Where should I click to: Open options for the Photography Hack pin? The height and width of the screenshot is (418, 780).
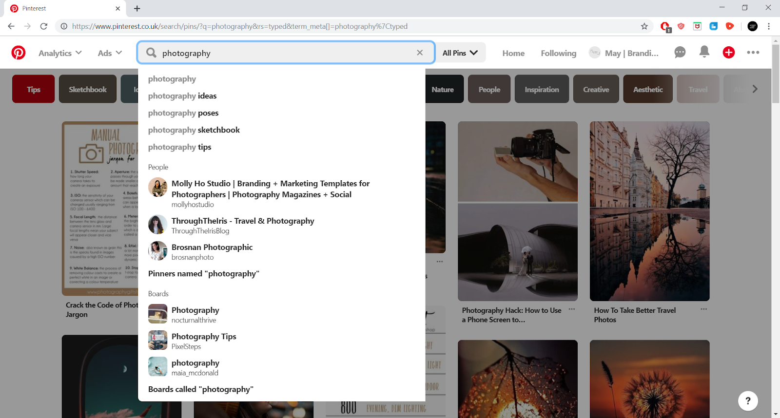tap(572, 309)
